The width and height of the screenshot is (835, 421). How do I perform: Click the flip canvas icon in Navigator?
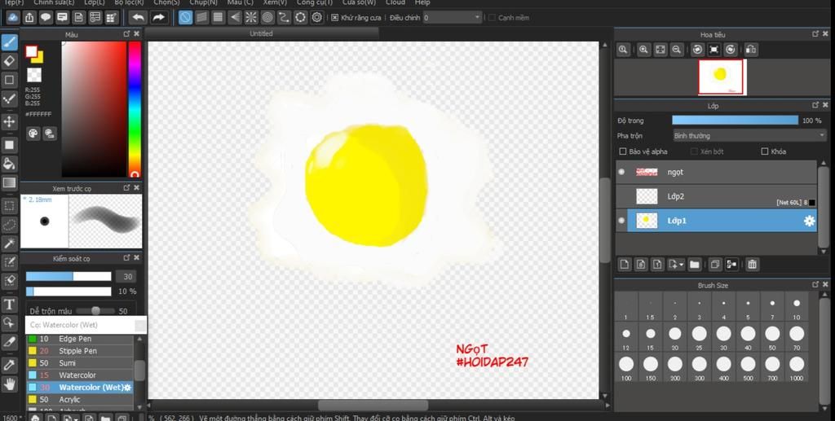750,50
